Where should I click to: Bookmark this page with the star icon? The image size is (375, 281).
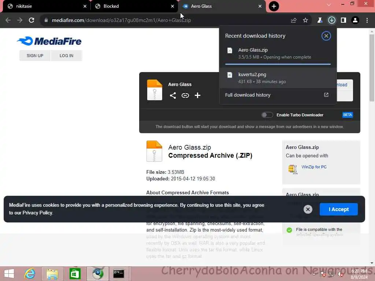[305, 20]
